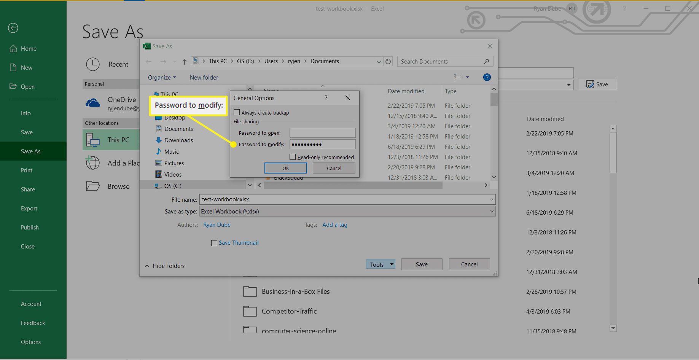Image resolution: width=699 pixels, height=360 pixels.
Task: Click the back arrow in Excel's sidebar
Action: (x=13, y=28)
